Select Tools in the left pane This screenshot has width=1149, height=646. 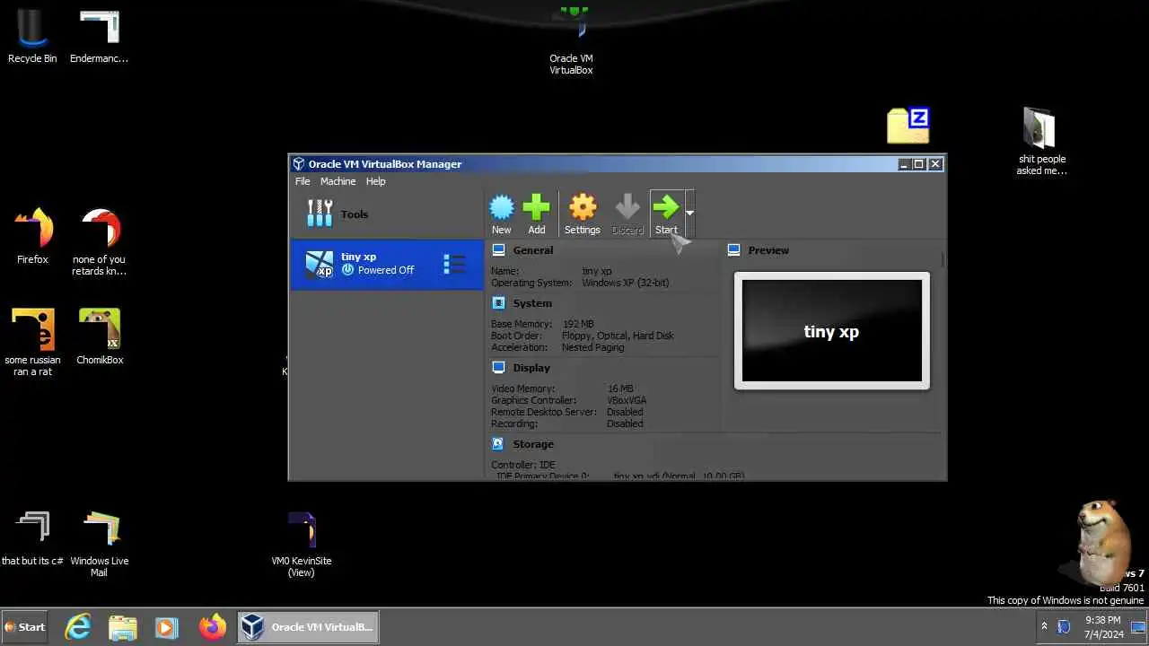(x=386, y=214)
